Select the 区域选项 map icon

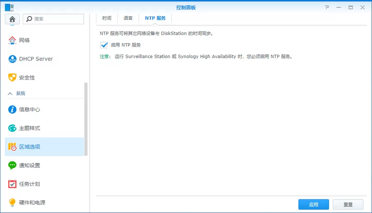tap(12, 147)
